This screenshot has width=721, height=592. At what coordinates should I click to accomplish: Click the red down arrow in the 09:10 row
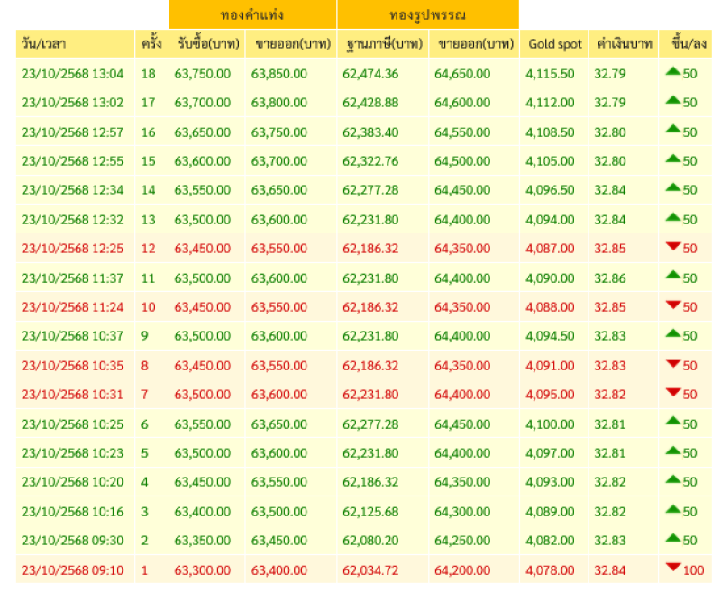[x=672, y=569]
